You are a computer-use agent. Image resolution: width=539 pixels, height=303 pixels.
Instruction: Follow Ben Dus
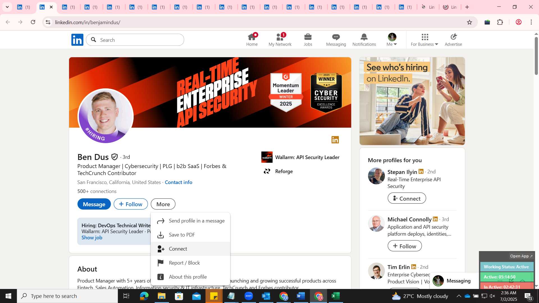click(x=131, y=204)
